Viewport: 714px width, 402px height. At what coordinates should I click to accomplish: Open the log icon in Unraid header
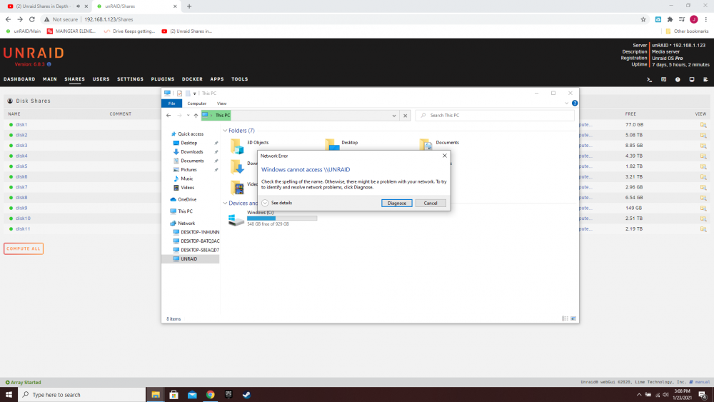[x=706, y=79]
